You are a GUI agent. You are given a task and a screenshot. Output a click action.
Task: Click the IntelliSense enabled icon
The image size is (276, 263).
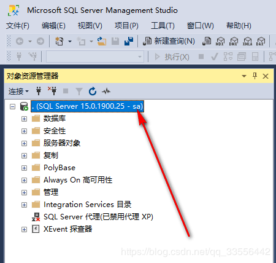(255, 57)
